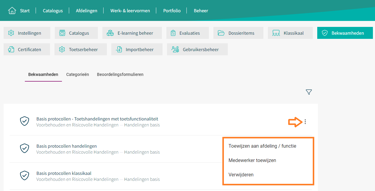Click the Start home icon
Viewport: 375px width, 191px height.
tap(12, 10)
